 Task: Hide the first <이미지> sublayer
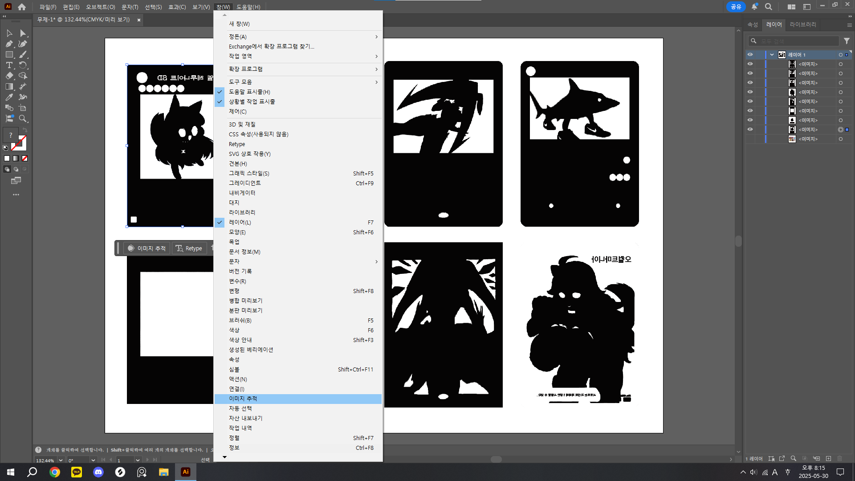(x=750, y=64)
